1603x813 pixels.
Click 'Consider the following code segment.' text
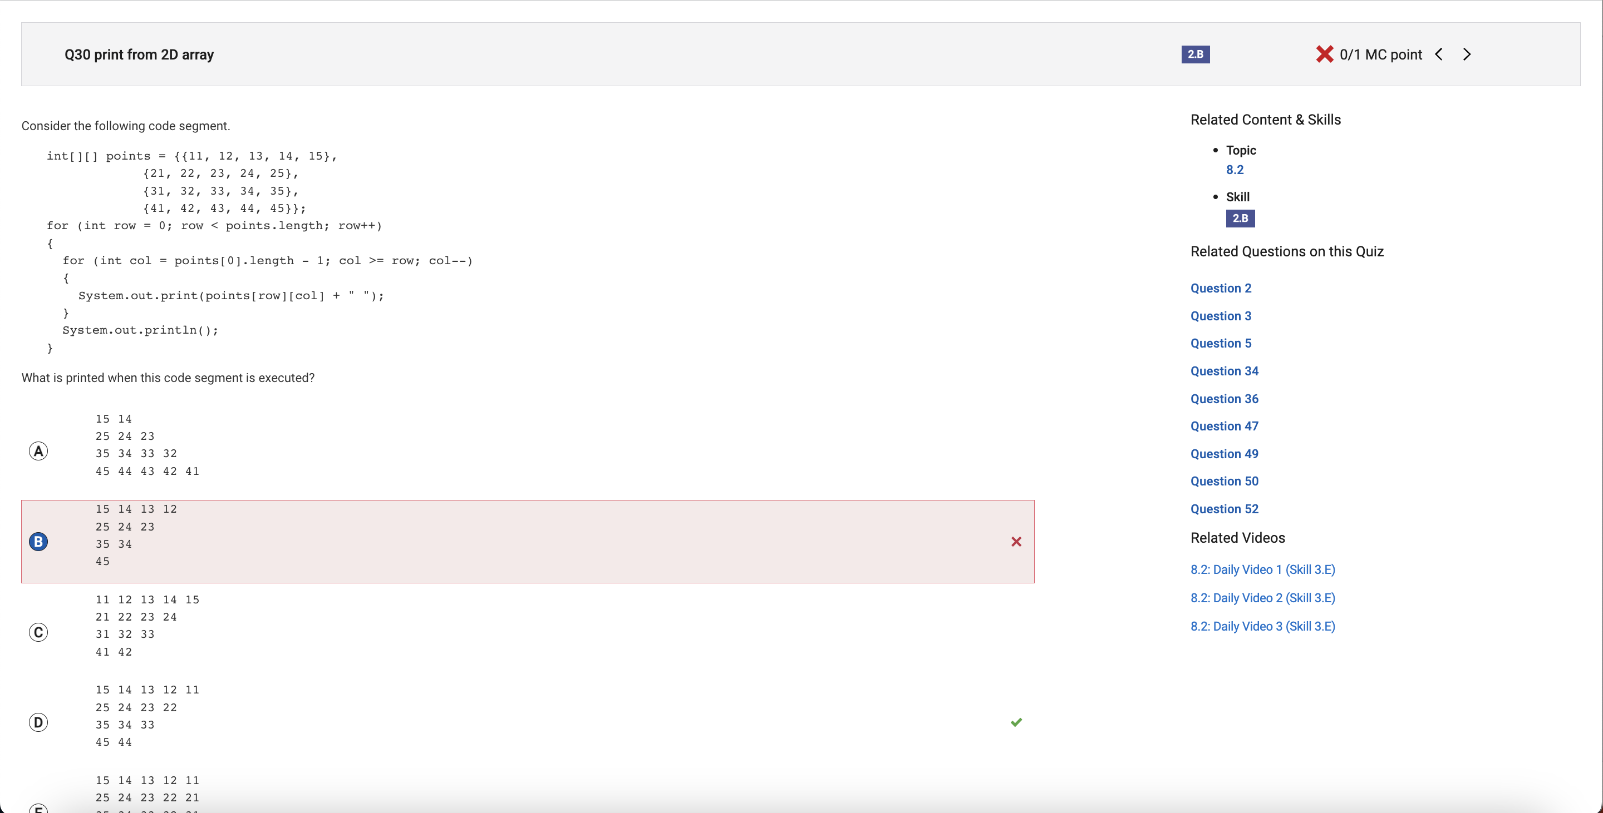126,126
